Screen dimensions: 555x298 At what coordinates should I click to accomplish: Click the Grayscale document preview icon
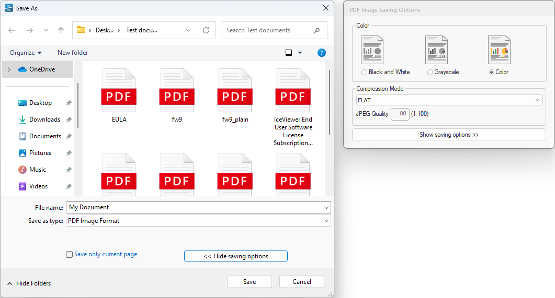click(x=436, y=50)
